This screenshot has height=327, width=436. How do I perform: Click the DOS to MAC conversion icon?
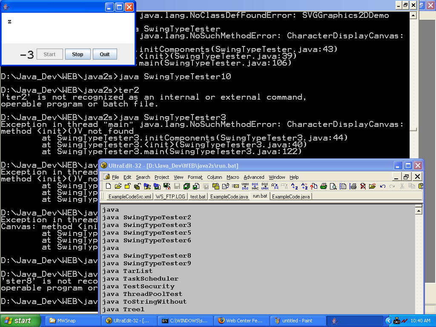click(255, 186)
